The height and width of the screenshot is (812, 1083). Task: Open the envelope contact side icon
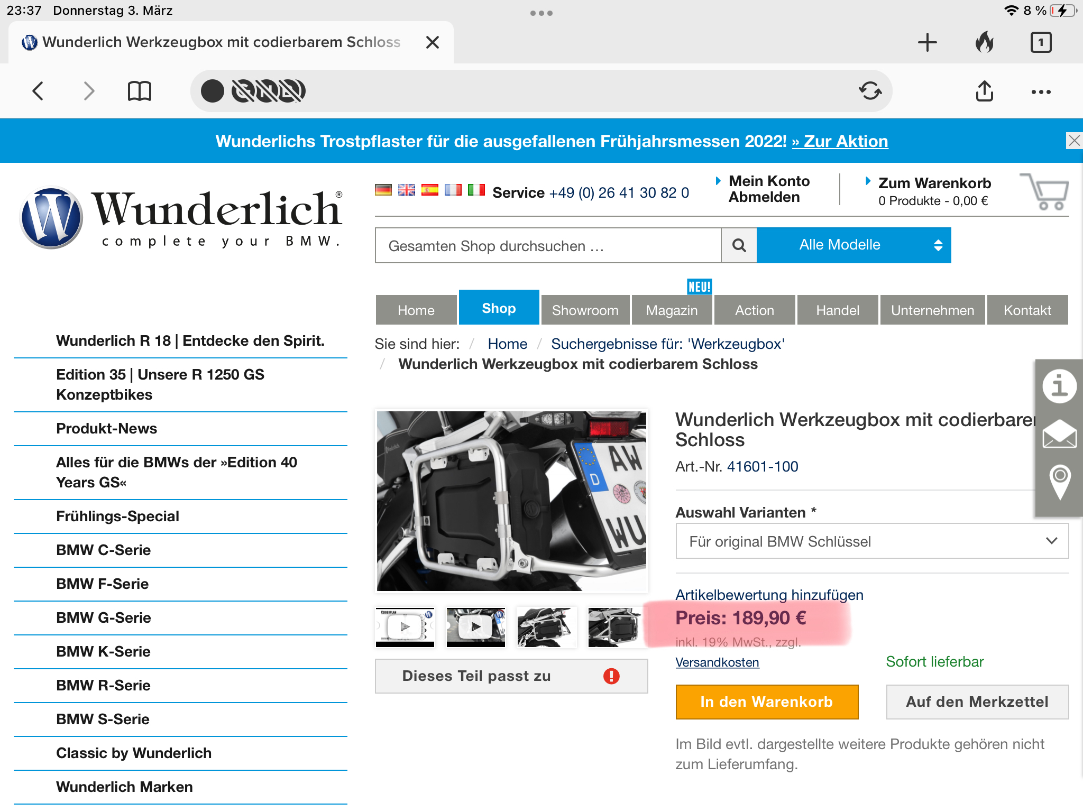click(x=1059, y=433)
